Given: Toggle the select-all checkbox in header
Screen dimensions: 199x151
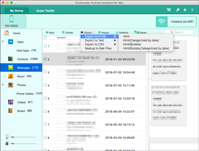Looking at the screenshot, I should [x=45, y=38].
